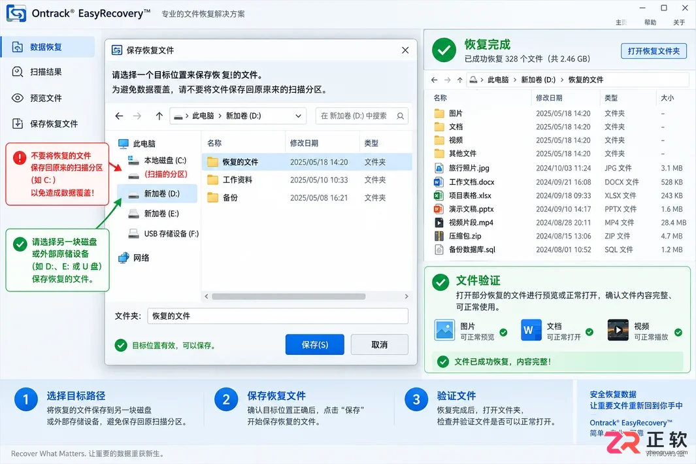Screen dimensions: 696x464
Task: Select 此电脑 in the dialog tree
Action: [x=137, y=143]
